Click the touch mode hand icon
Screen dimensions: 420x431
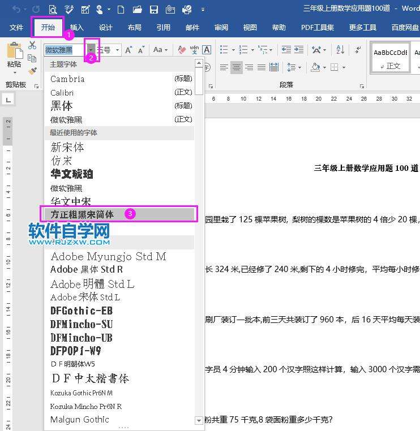tap(100, 10)
